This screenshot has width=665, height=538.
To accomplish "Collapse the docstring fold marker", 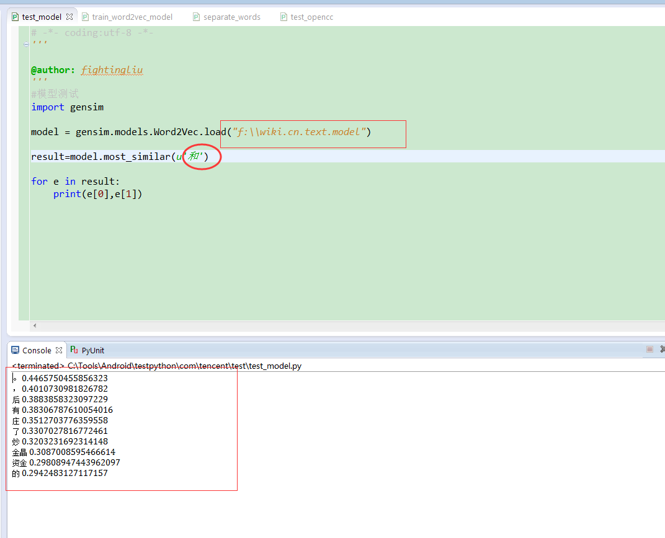I will [26, 44].
